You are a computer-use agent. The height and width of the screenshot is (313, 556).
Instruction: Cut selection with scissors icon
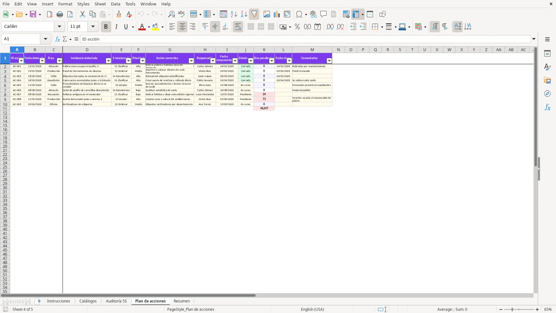click(82, 14)
